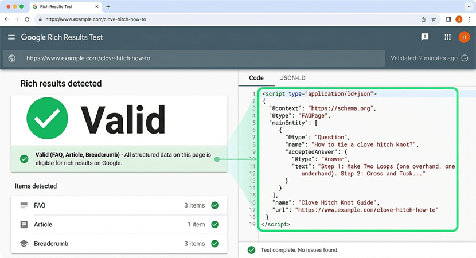Image resolution: width=476 pixels, height=258 pixels.
Task: Click the green check on Breadcrumb row
Action: pyautogui.click(x=215, y=244)
